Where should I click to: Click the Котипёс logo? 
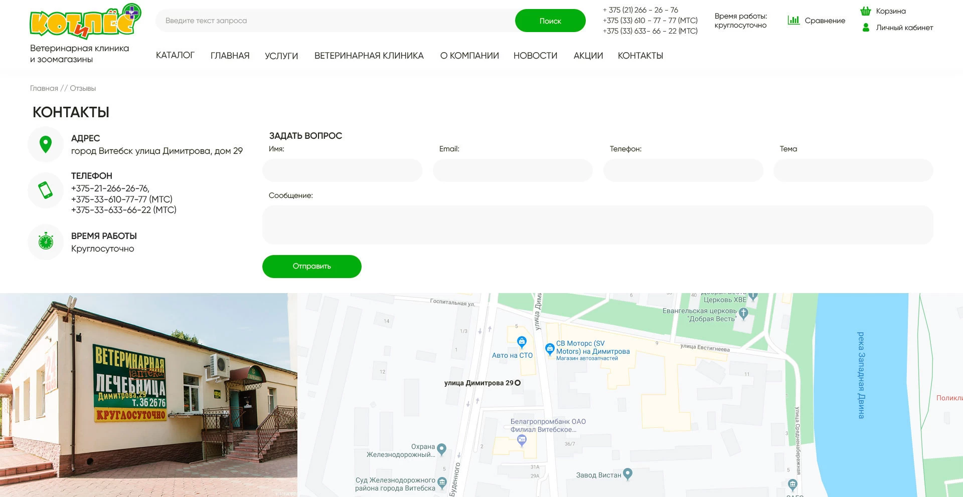point(85,22)
